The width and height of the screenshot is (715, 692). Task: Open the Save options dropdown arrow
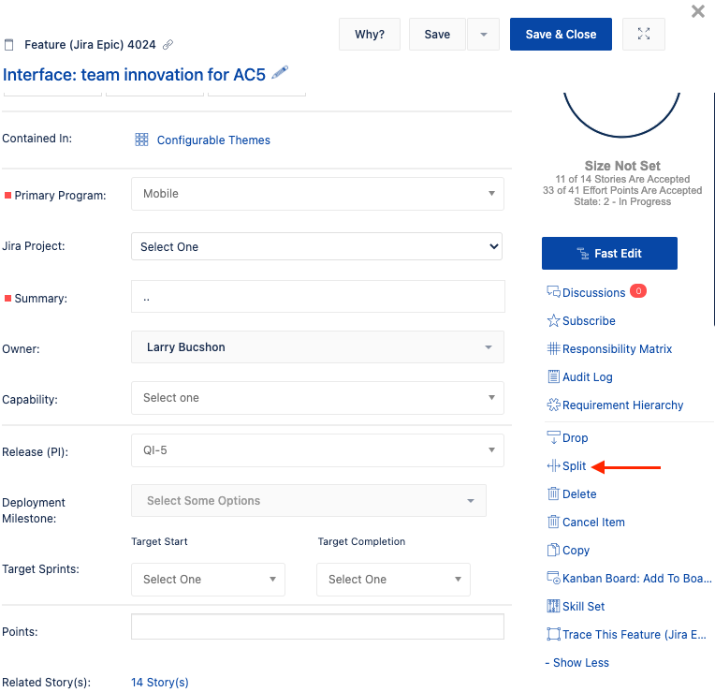point(483,35)
